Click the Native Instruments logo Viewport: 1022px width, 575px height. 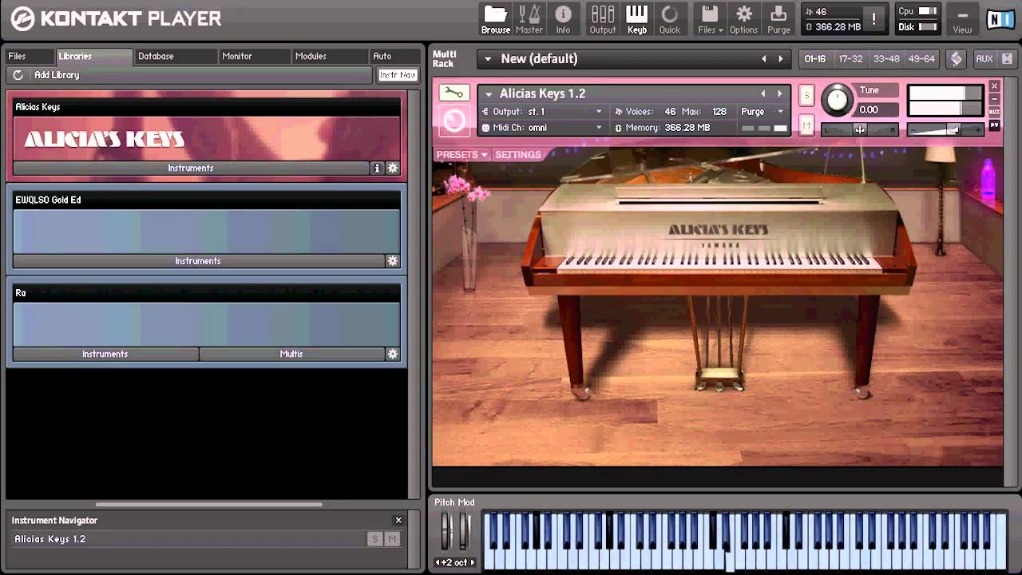pyautogui.click(x=1000, y=19)
